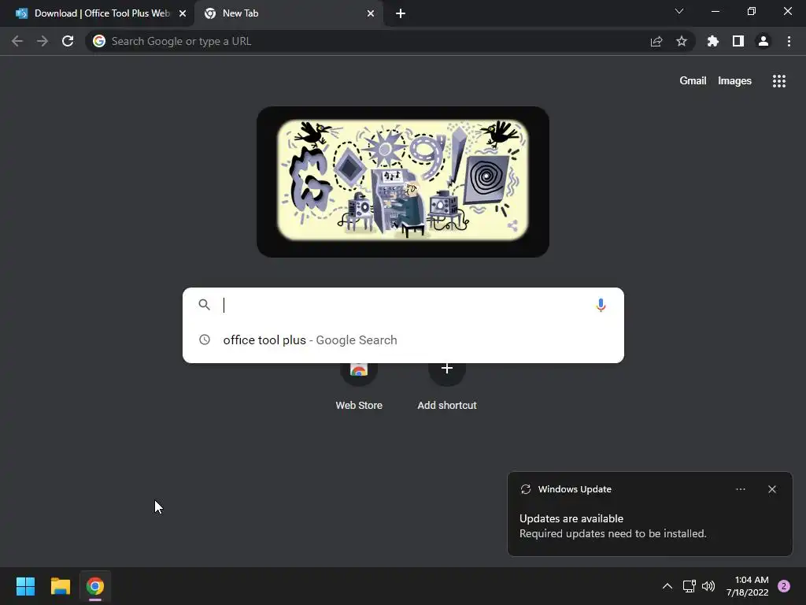The image size is (806, 605).
Task: Share the Google Doodle
Action: (x=512, y=225)
